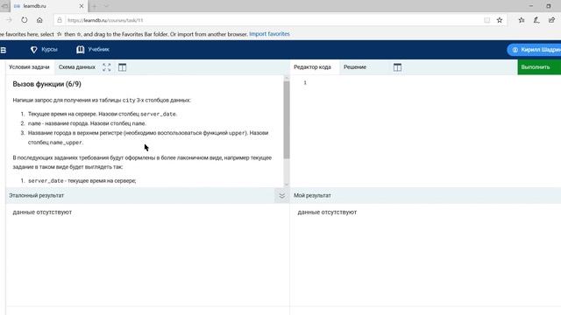Click the green Выполнить button
Viewport: 561px width, 315px height.
(x=539, y=67)
